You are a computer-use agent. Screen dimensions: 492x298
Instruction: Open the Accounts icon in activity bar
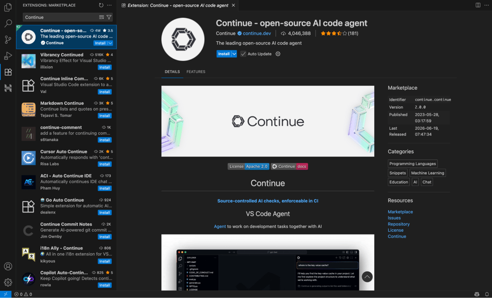coord(8,266)
